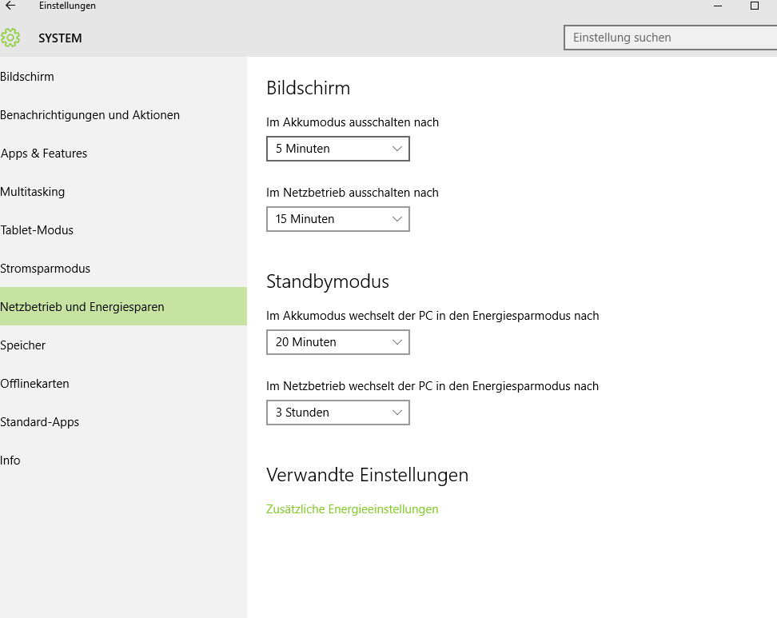Open Speicher settings page
The width and height of the screenshot is (777, 618).
(x=123, y=345)
